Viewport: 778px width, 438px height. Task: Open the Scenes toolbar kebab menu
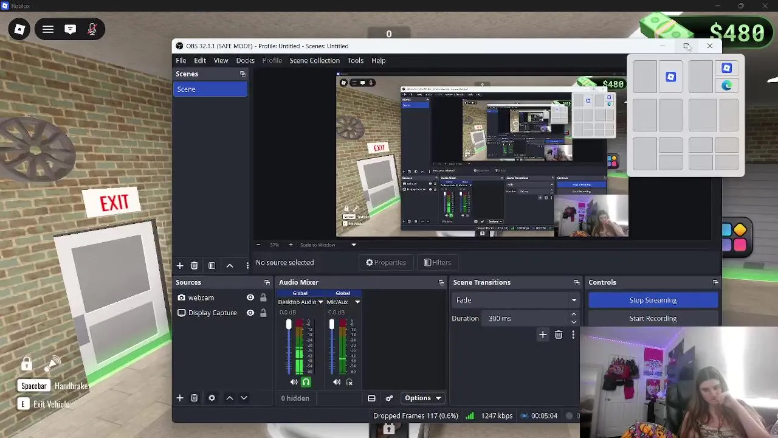(x=247, y=266)
